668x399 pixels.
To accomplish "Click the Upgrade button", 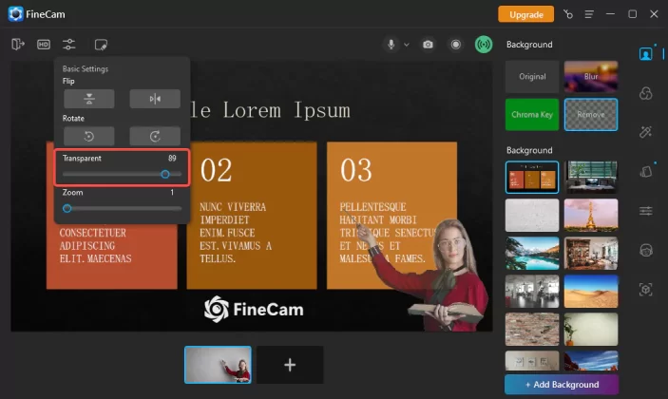I will pyautogui.click(x=526, y=14).
